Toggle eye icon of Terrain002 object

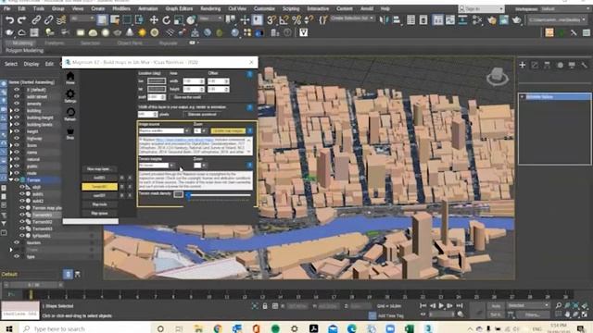[x=22, y=222]
